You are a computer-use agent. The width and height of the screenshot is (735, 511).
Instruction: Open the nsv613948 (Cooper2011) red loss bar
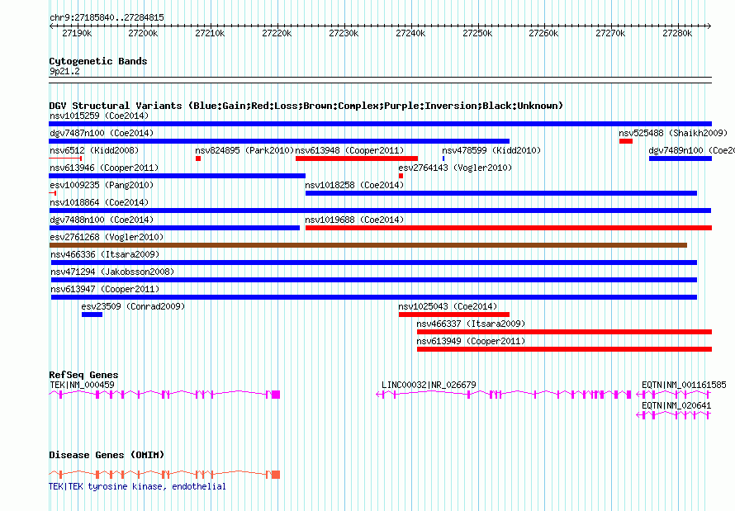357,159
